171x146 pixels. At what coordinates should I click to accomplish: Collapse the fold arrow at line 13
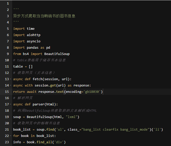[x=10, y=79]
